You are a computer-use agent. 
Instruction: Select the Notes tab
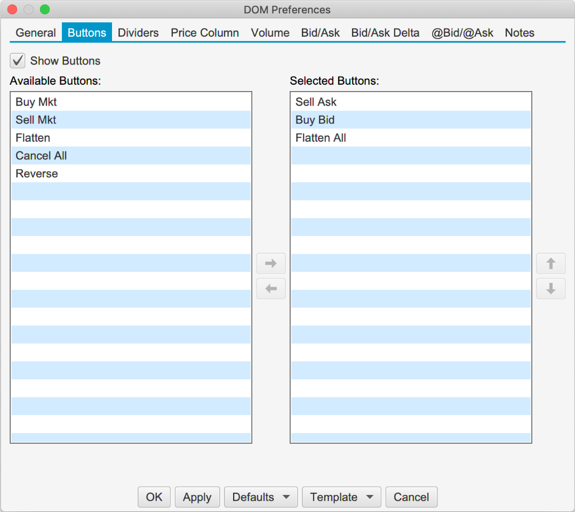[x=519, y=32]
